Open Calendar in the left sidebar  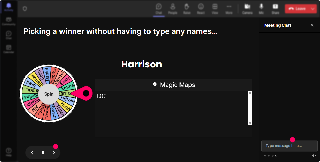pyautogui.click(x=8, y=49)
